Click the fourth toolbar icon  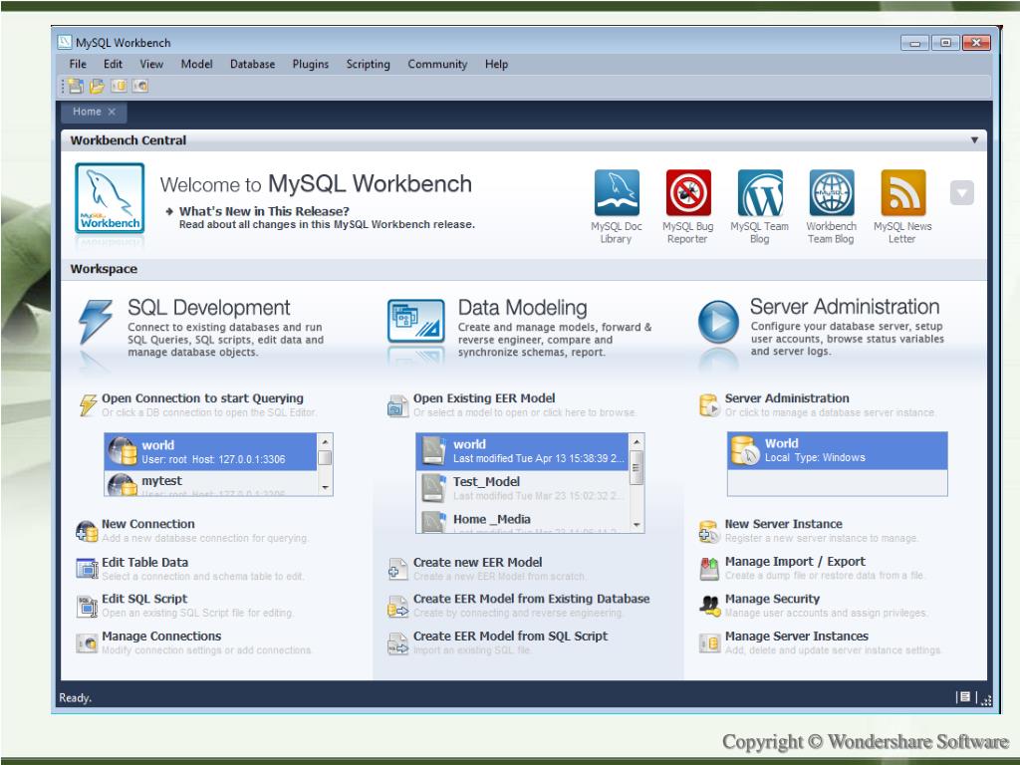tap(139, 86)
